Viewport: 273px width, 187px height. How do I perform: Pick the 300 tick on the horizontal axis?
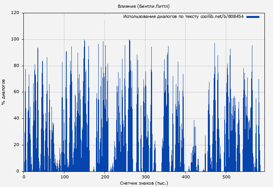click(x=145, y=177)
